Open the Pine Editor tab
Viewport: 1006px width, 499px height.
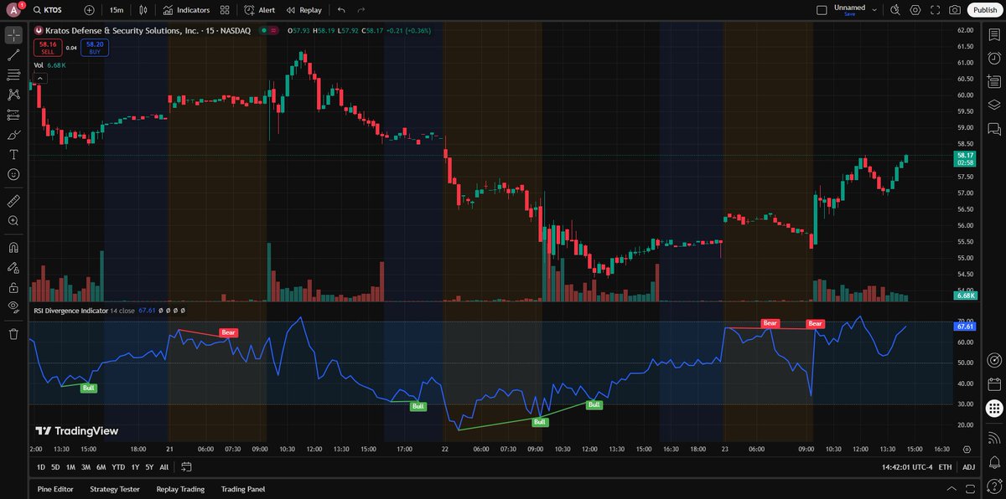pos(54,489)
